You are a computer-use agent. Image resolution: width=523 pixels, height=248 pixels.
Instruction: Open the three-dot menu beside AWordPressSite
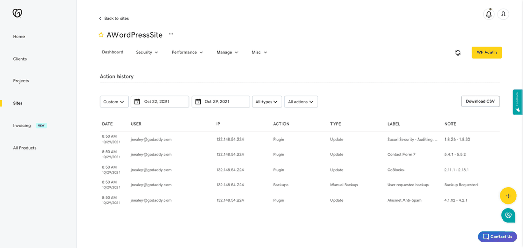[x=171, y=34]
